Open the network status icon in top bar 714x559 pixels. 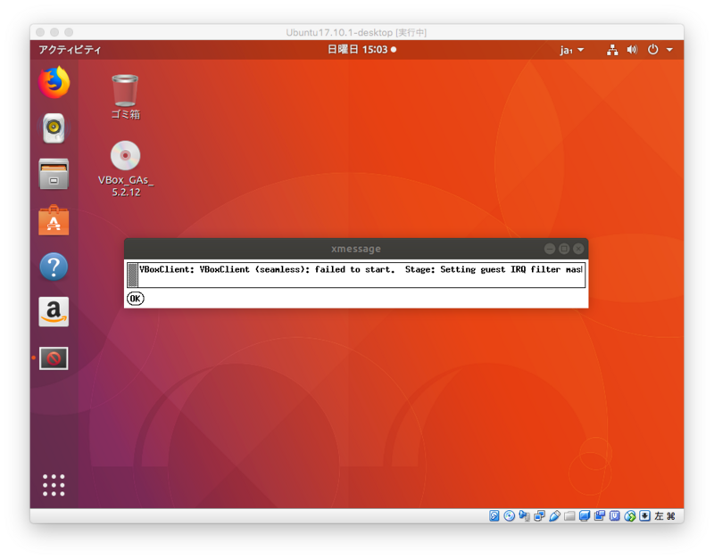612,50
